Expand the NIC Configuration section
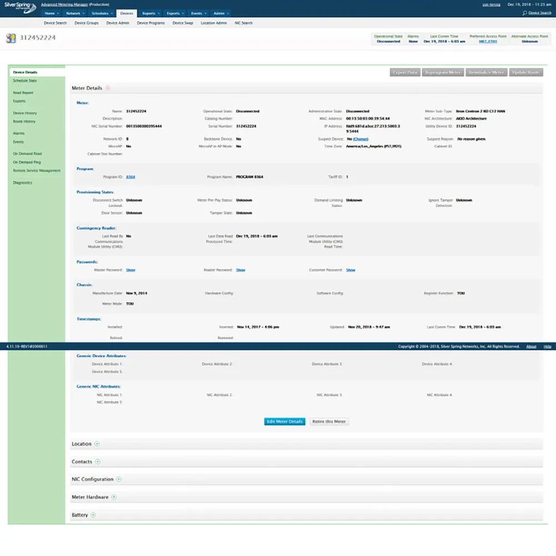This screenshot has height=556, width=556. (118, 479)
